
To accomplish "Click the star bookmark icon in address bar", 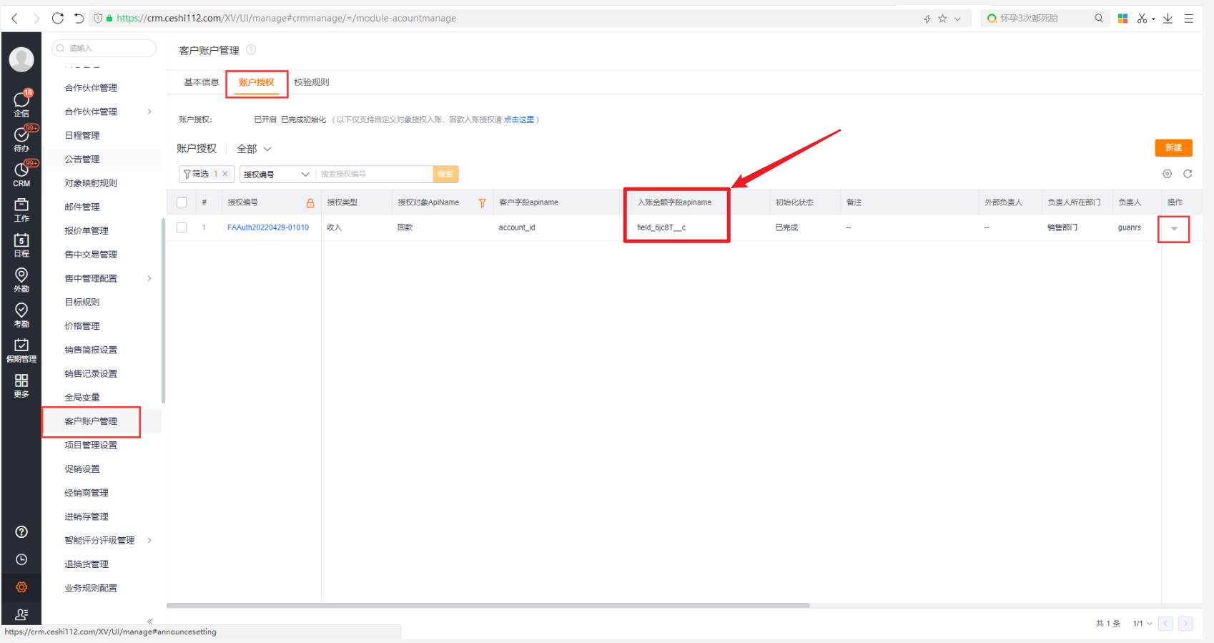I will point(942,19).
